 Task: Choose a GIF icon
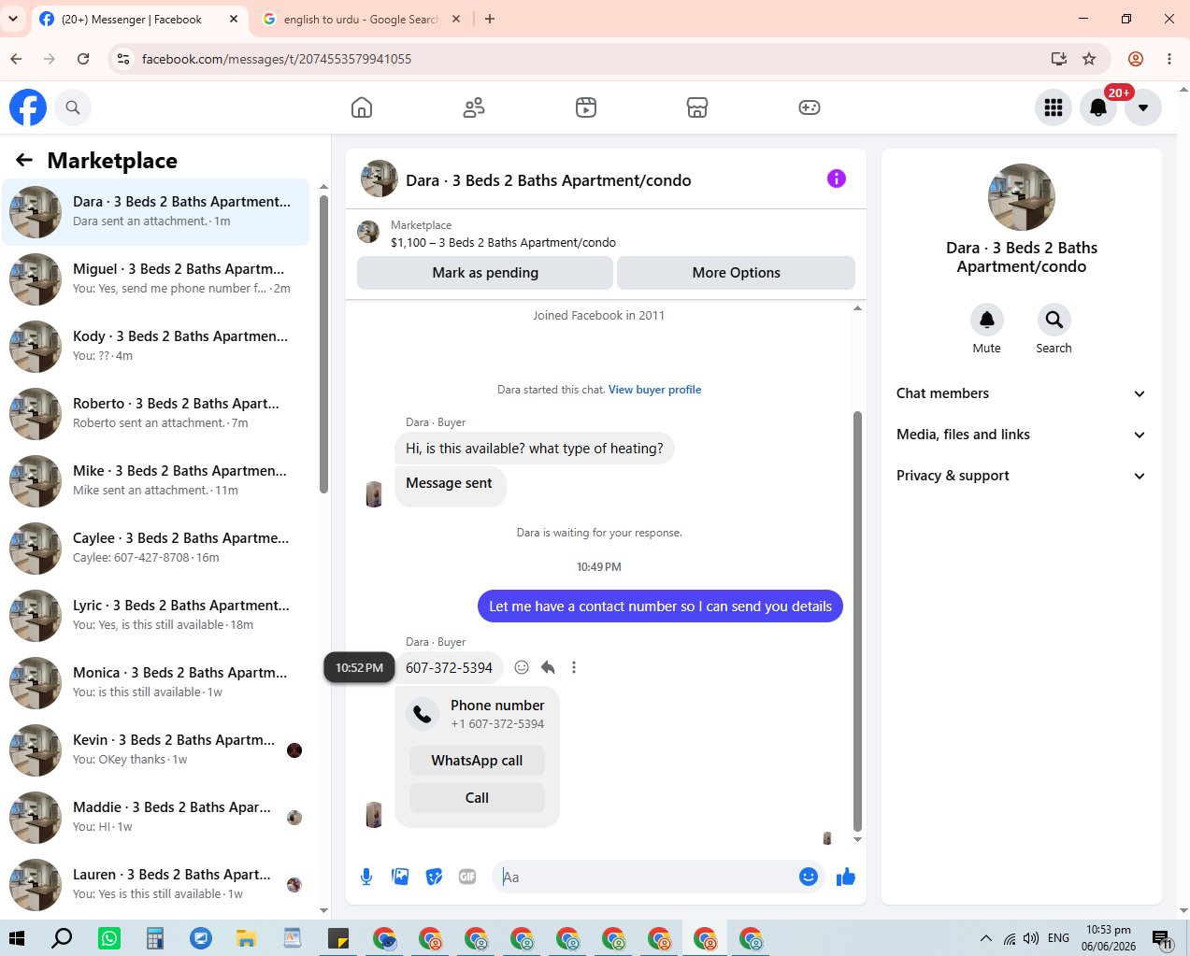click(467, 877)
